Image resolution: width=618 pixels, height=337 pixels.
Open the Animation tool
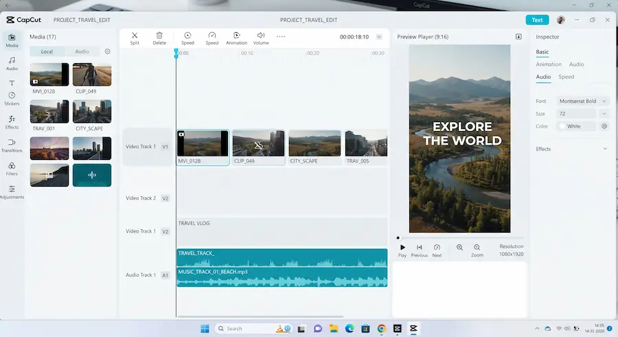pyautogui.click(x=236, y=38)
